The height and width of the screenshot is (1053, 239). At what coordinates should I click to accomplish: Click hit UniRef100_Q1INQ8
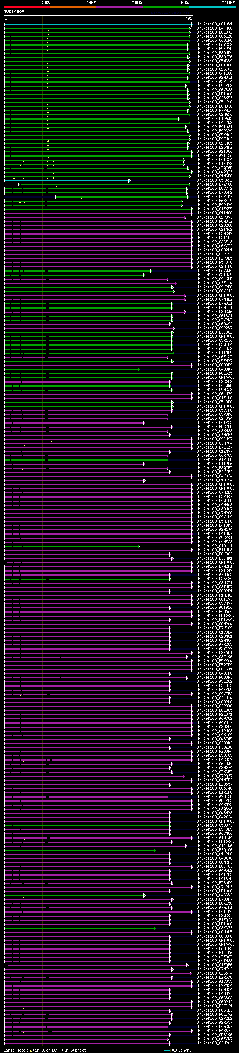tap(214, 213)
